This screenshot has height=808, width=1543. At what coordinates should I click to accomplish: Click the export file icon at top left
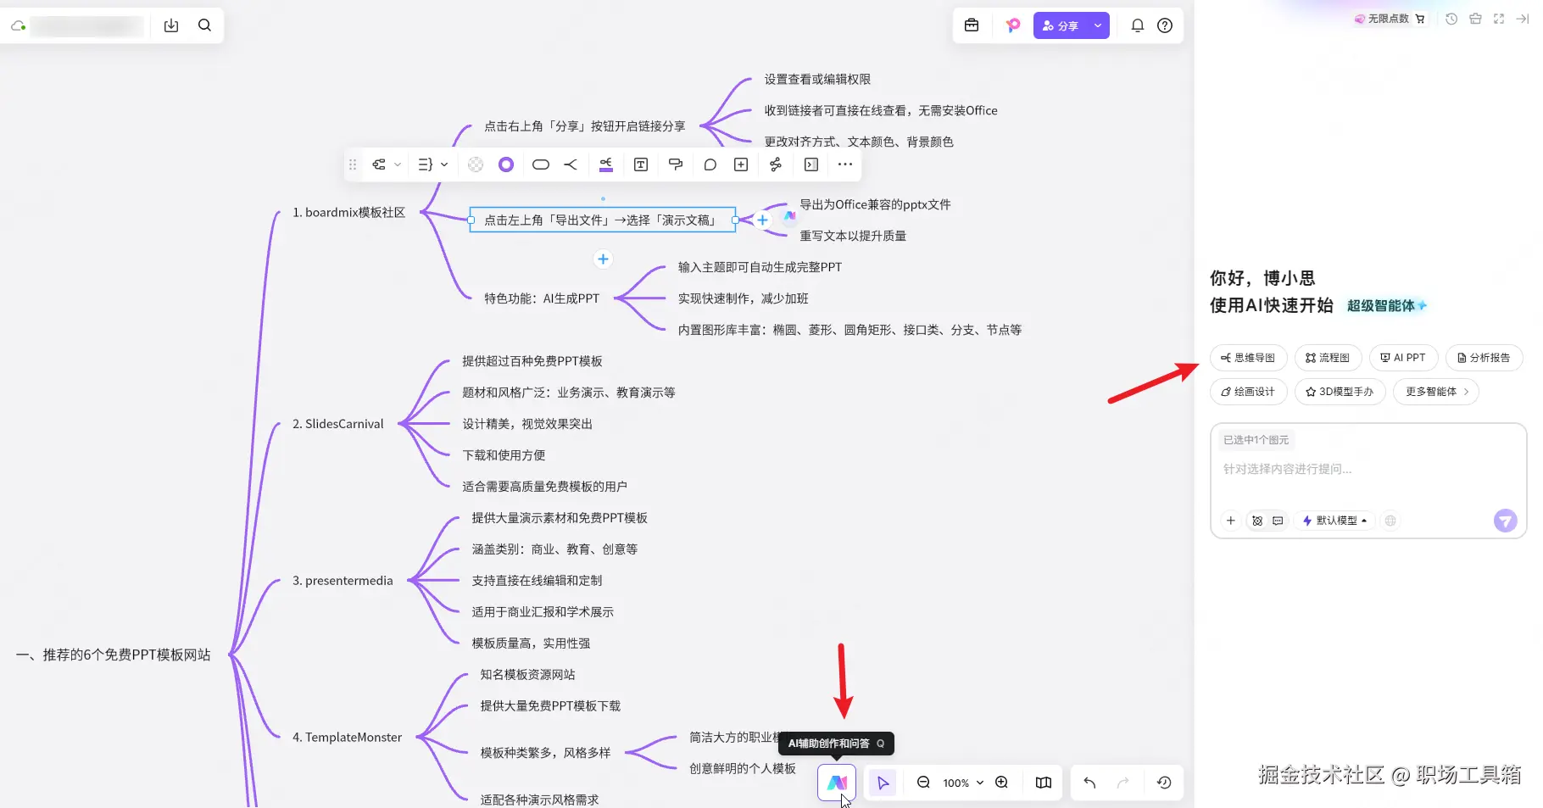pyautogui.click(x=171, y=25)
